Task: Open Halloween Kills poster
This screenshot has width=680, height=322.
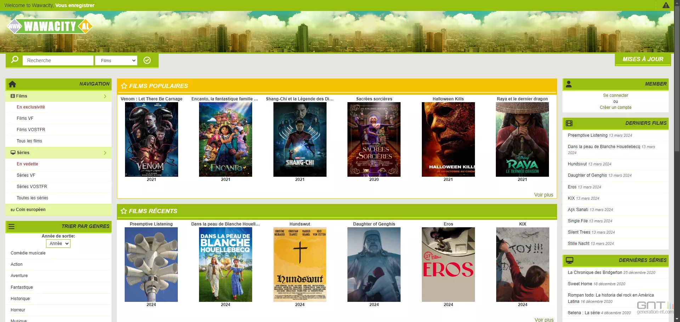Action: click(448, 140)
